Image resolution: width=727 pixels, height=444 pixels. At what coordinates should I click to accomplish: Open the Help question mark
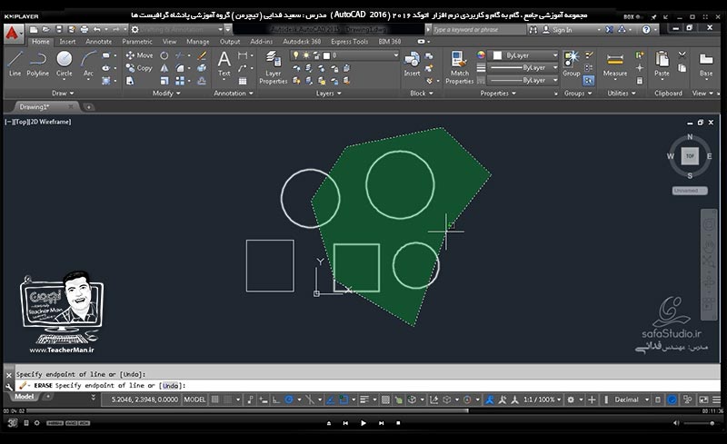point(646,30)
